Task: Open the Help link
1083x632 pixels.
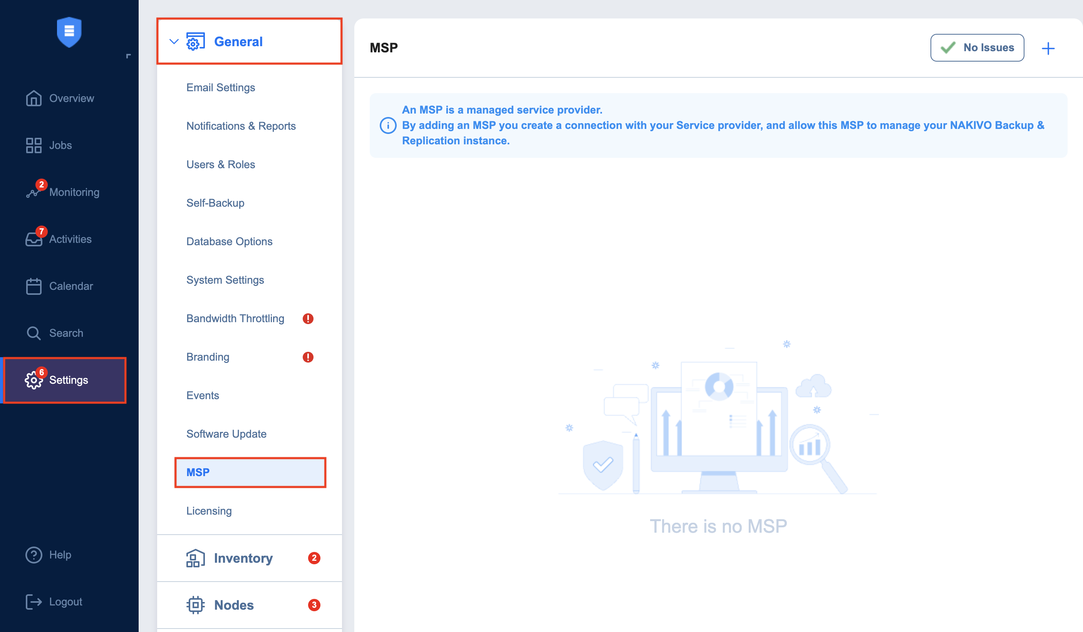Action: 60,555
